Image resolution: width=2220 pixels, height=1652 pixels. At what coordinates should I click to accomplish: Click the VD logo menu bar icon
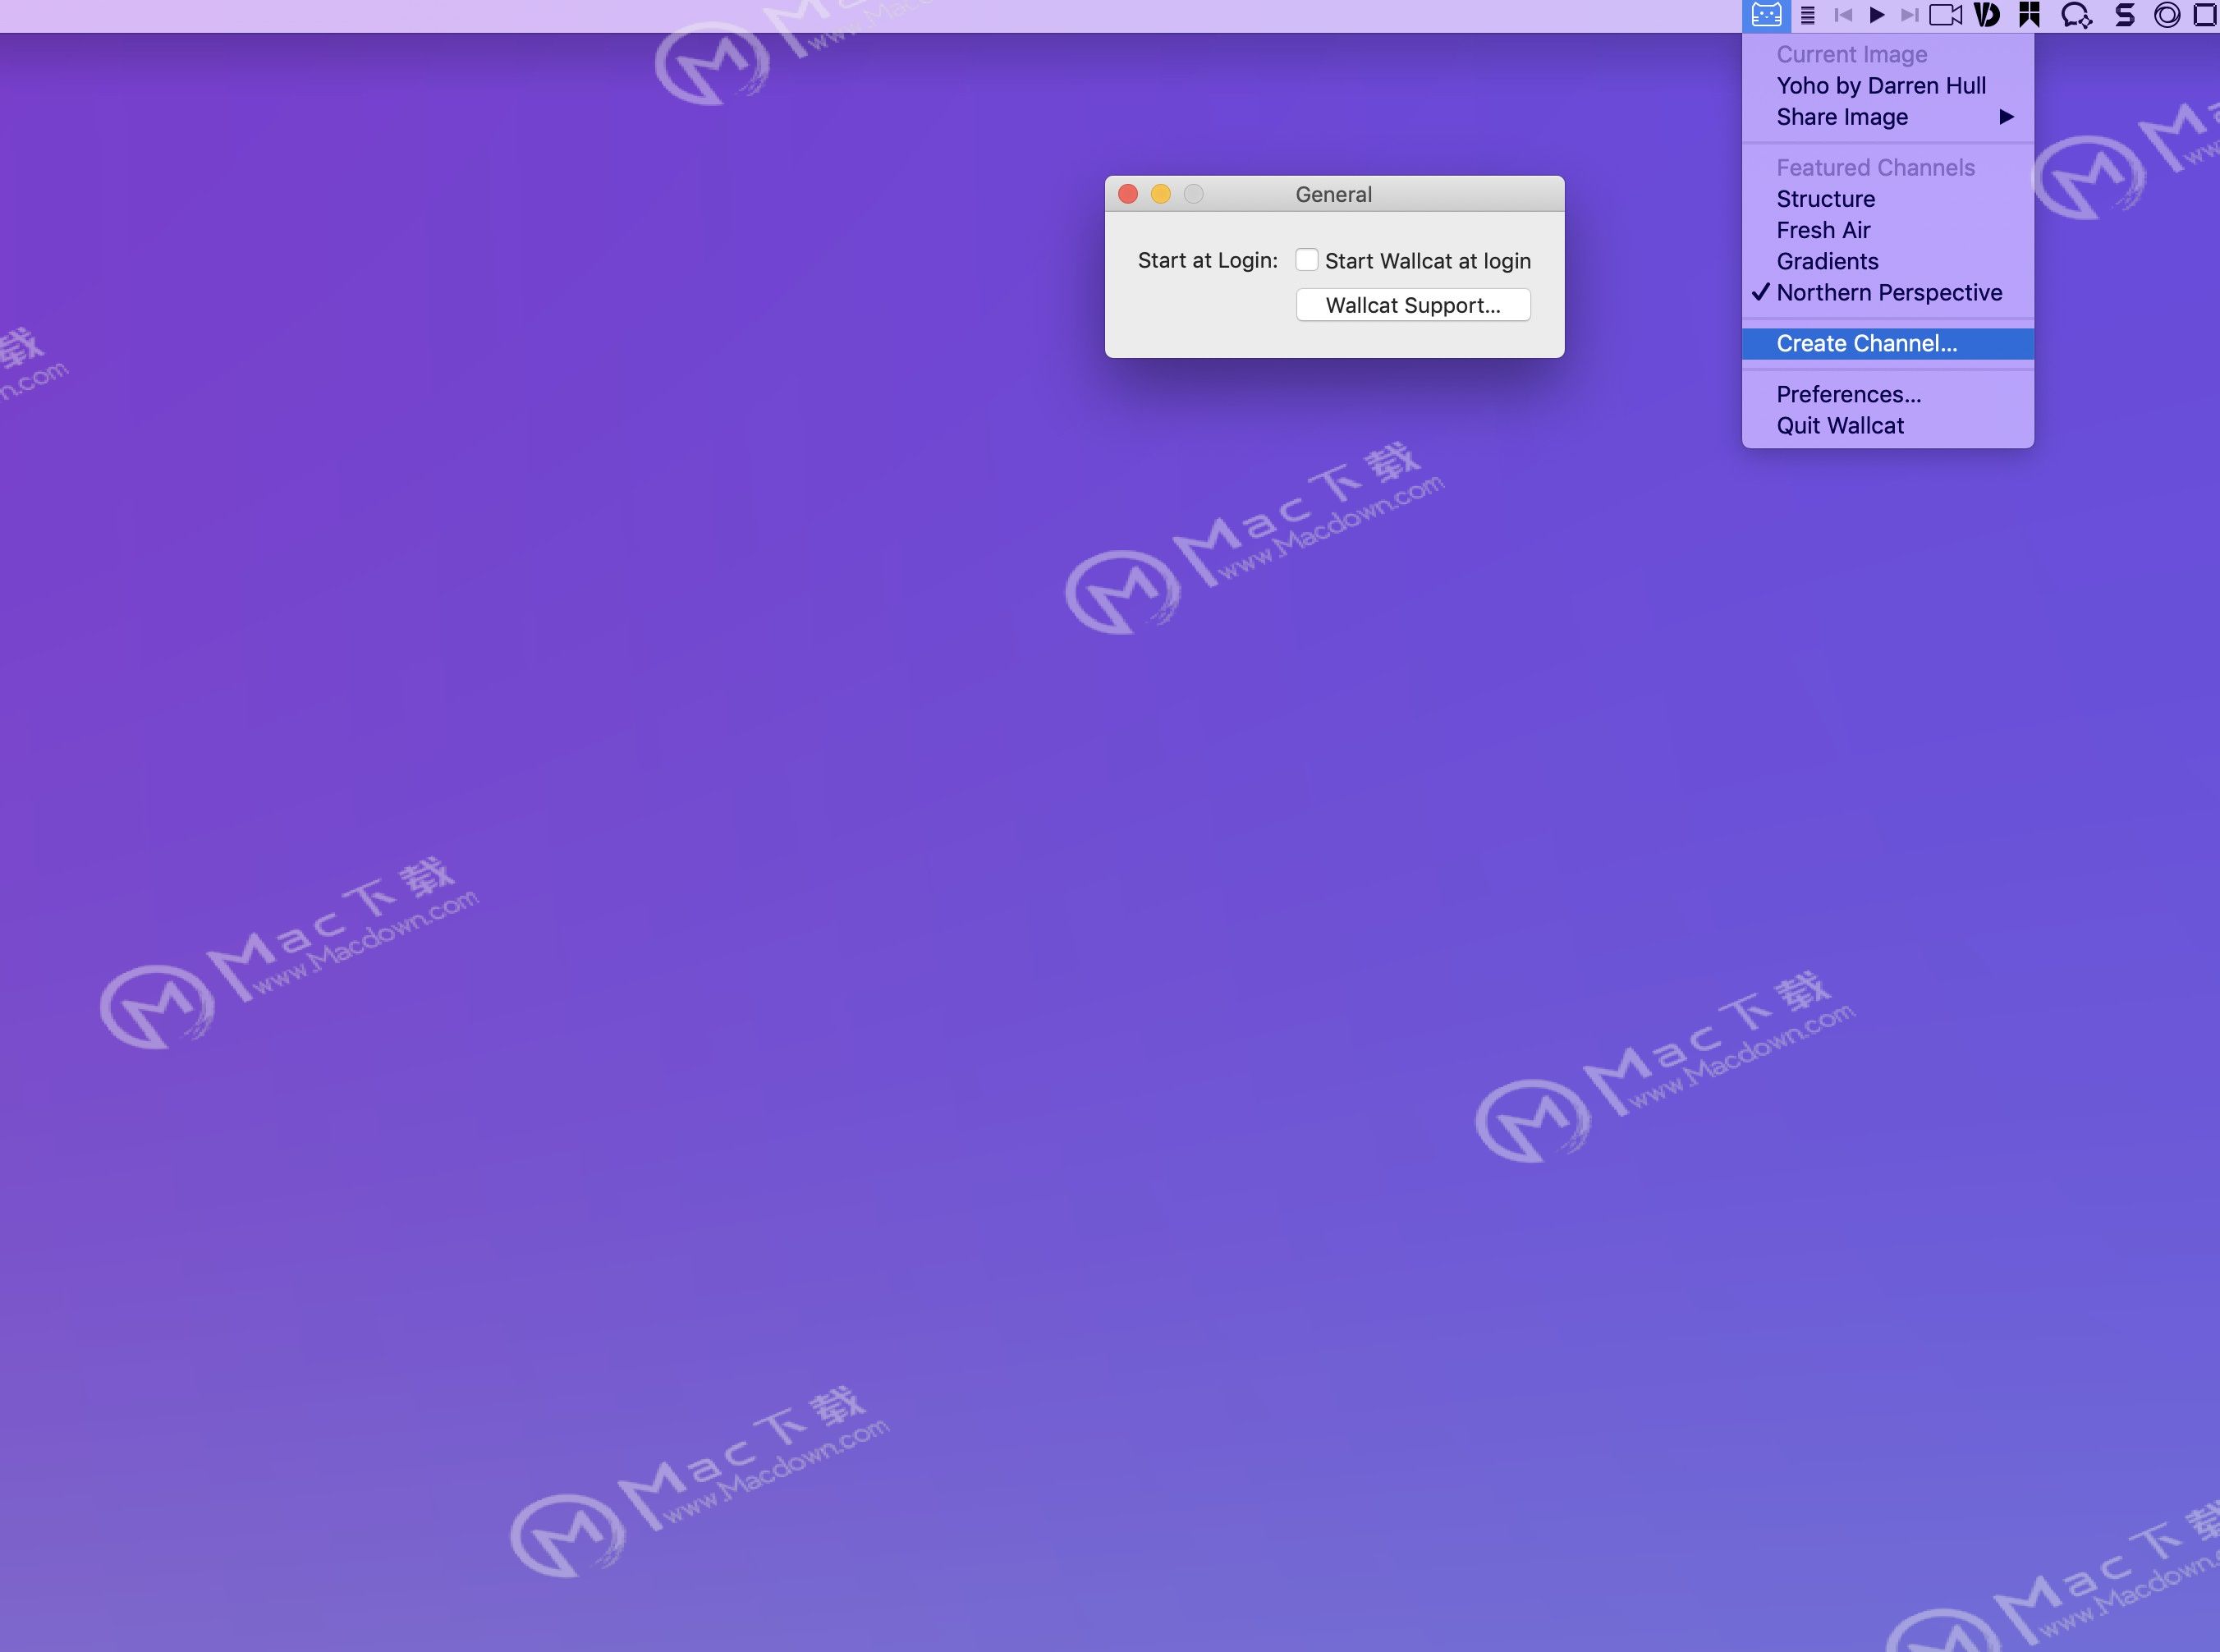pyautogui.click(x=1987, y=15)
